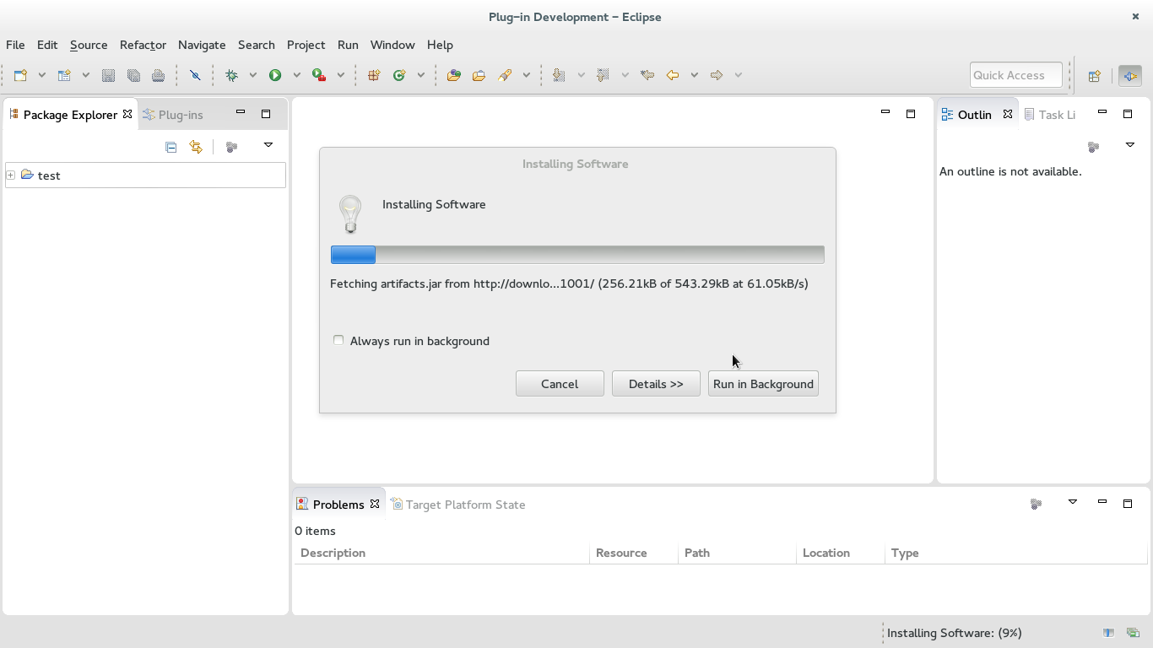Screen dimensions: 1153x648
Task: Click the Print toolbar icon
Action: [158, 75]
